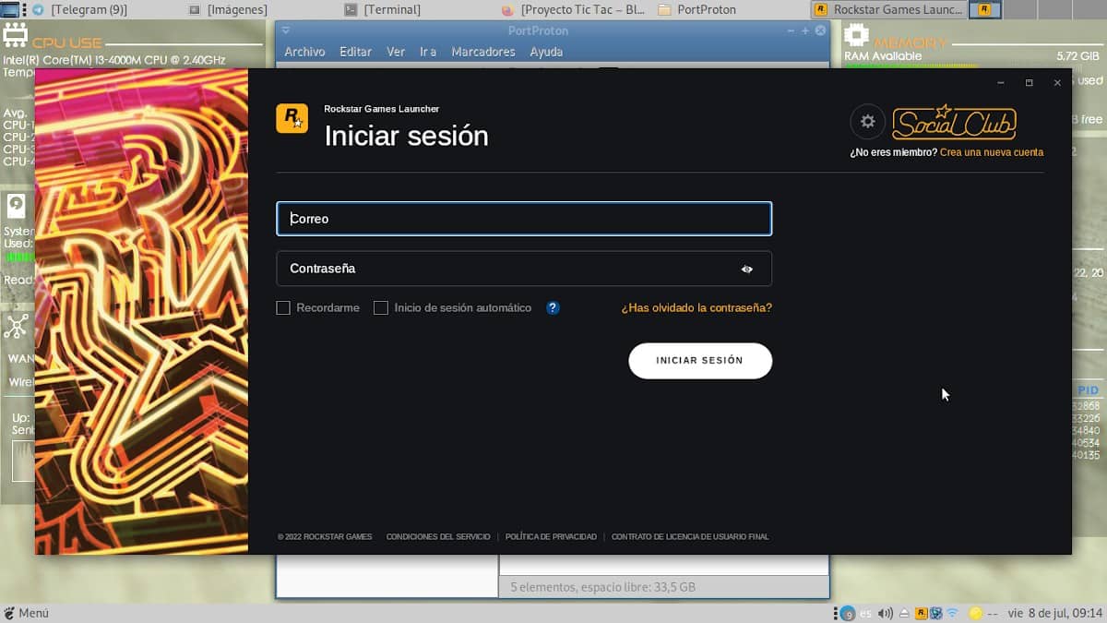Switch to Proyecto Tic Tac taskbar entry
This screenshot has height=623, width=1107.
(x=574, y=9)
